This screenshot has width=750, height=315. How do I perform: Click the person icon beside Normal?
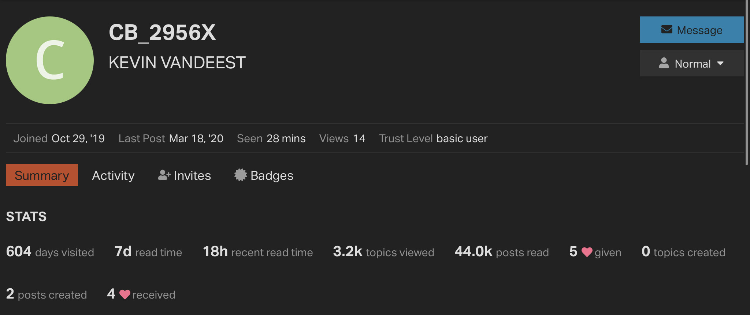[664, 63]
